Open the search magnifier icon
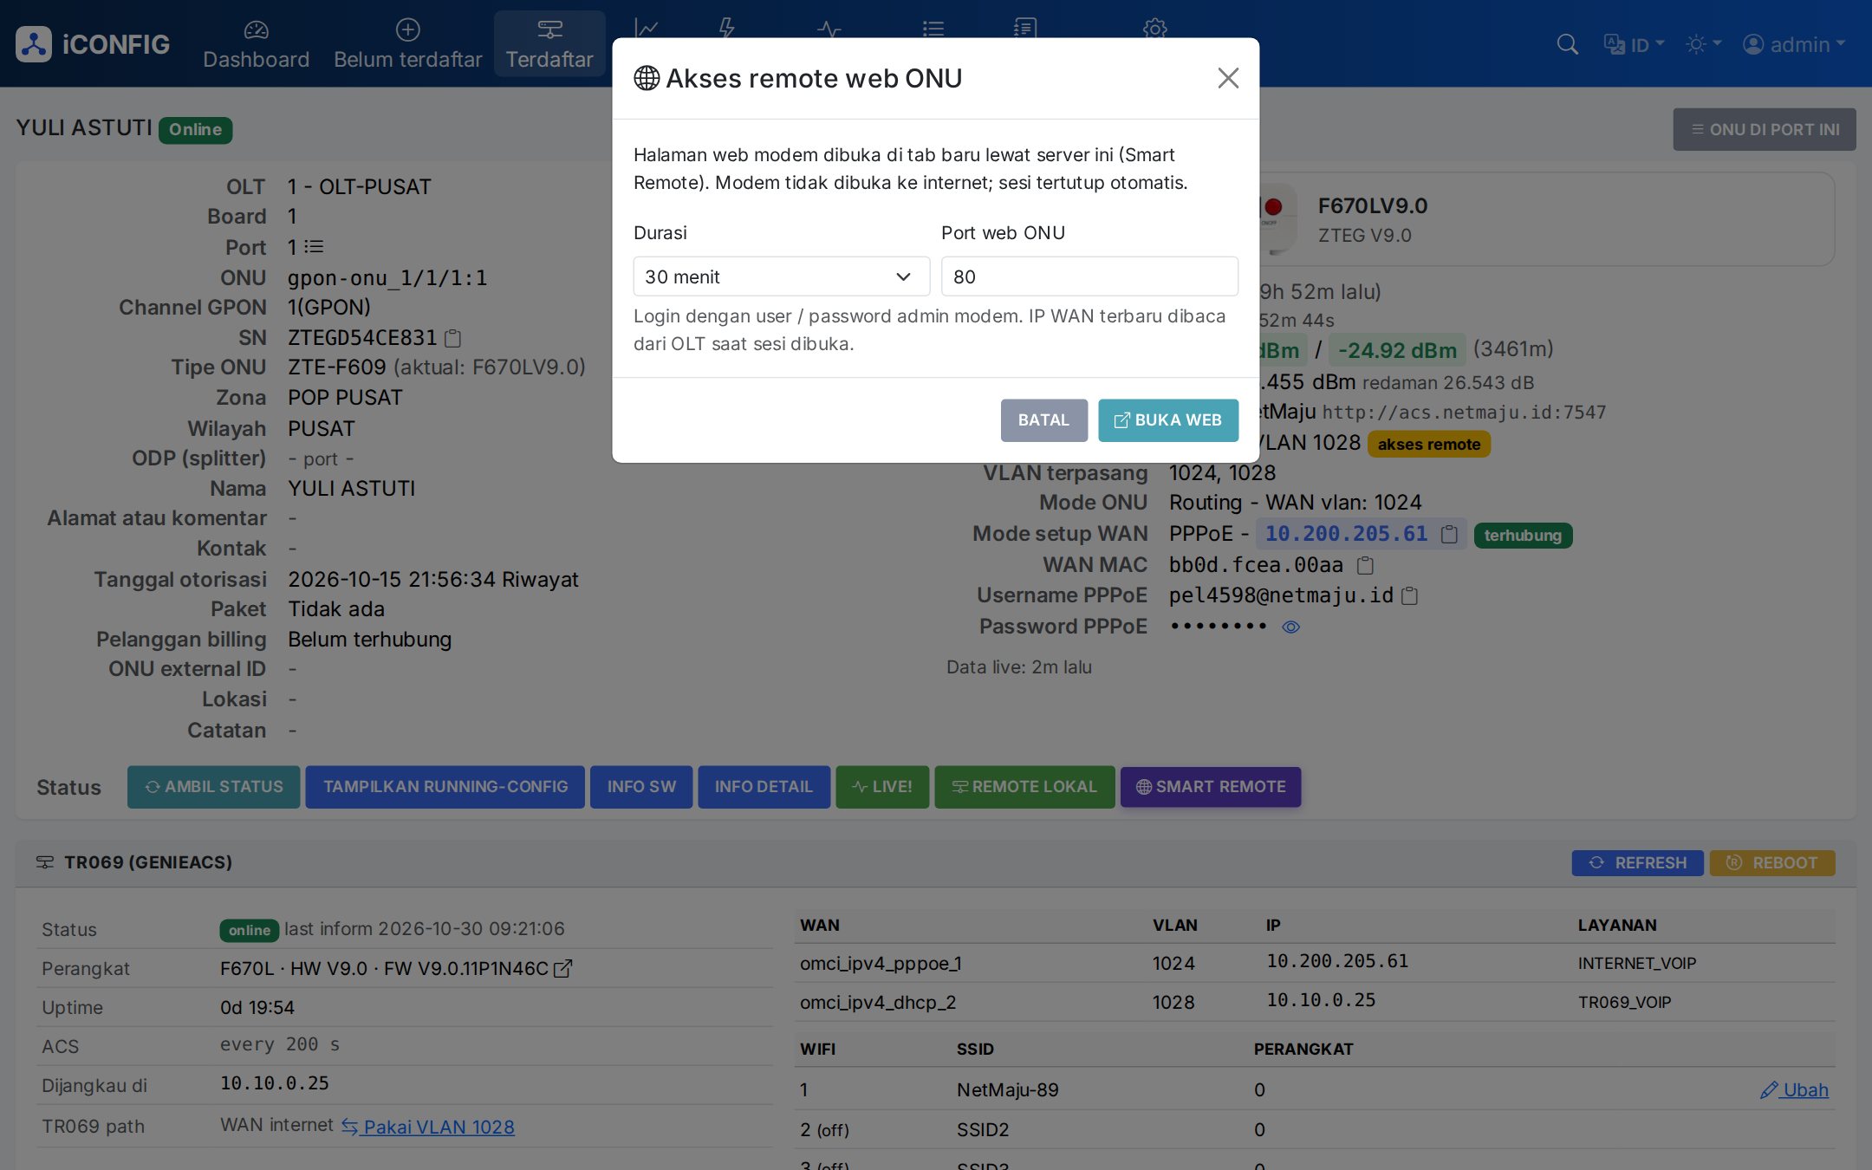 (x=1567, y=44)
